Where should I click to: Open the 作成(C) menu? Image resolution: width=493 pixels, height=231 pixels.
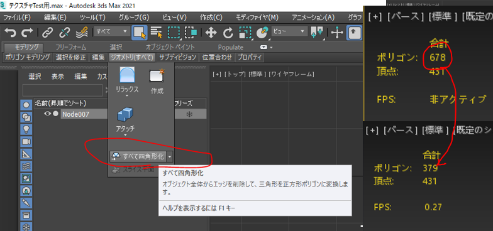click(x=211, y=18)
